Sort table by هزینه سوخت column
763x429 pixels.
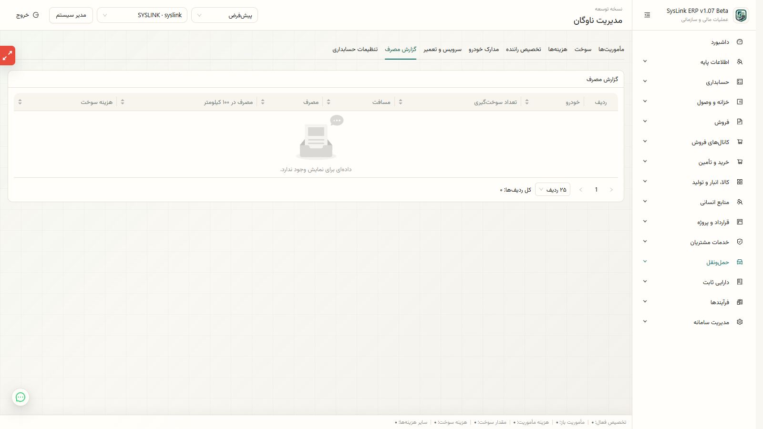coord(20,102)
